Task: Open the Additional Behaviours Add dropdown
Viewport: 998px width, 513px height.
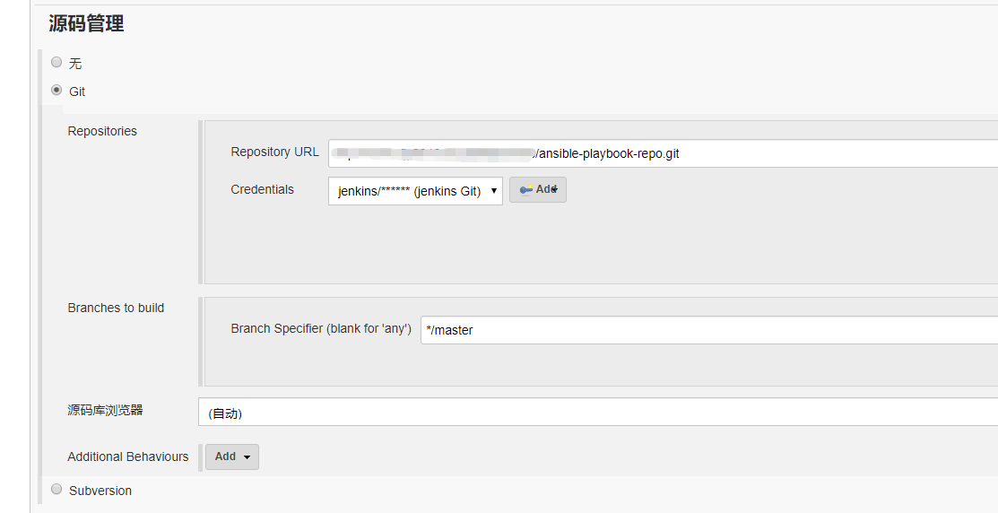Action: [x=232, y=456]
